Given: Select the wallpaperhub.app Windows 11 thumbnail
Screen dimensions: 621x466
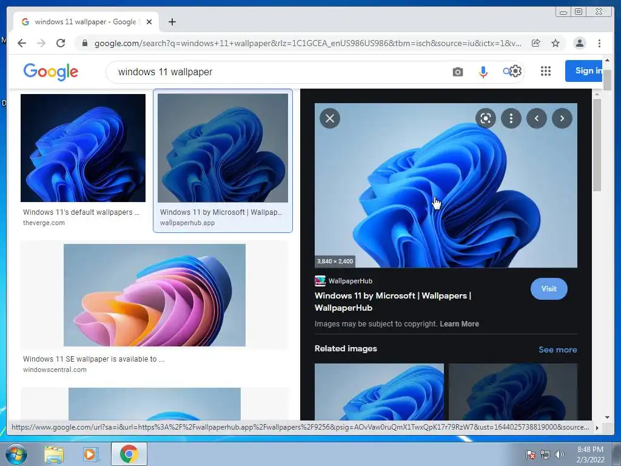Looking at the screenshot, I should click(x=223, y=148).
